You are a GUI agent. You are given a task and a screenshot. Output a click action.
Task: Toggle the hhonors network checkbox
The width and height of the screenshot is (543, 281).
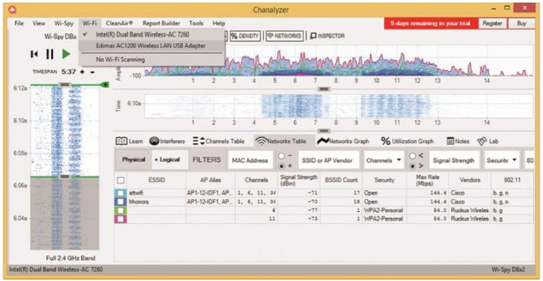pyautogui.click(x=121, y=201)
